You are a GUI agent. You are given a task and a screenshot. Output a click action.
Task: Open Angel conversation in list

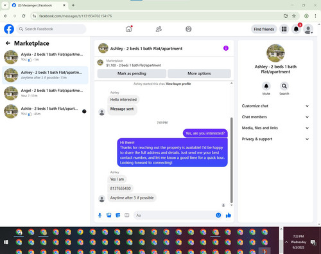point(45,93)
